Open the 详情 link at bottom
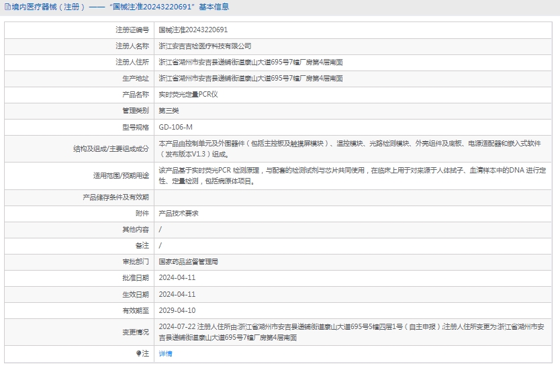The height and width of the screenshot is (366, 560). pyautogui.click(x=165, y=353)
